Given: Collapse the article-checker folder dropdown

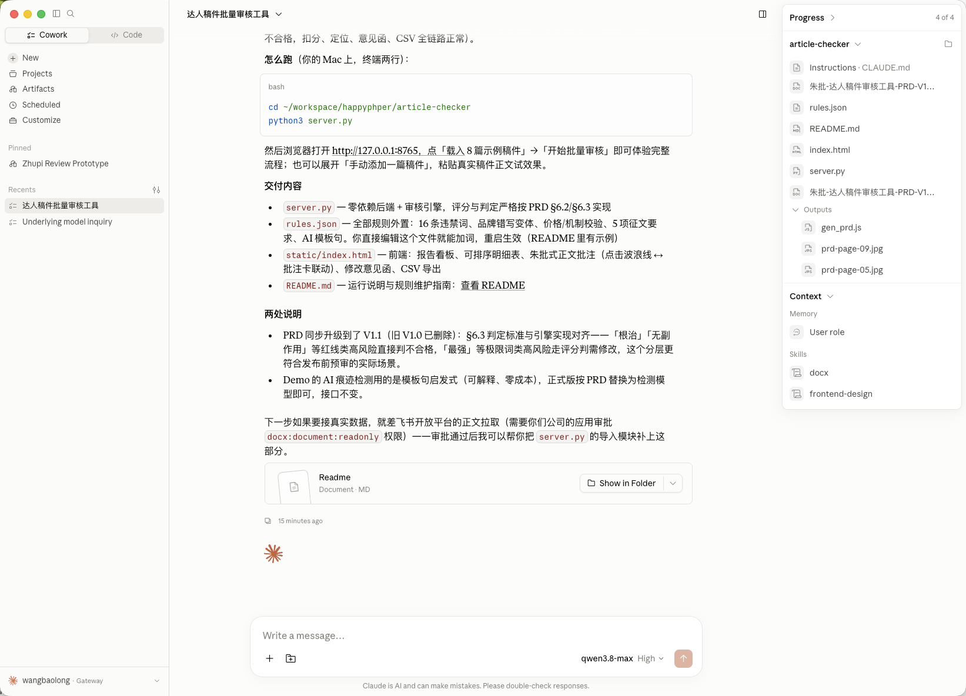Looking at the screenshot, I should (858, 44).
